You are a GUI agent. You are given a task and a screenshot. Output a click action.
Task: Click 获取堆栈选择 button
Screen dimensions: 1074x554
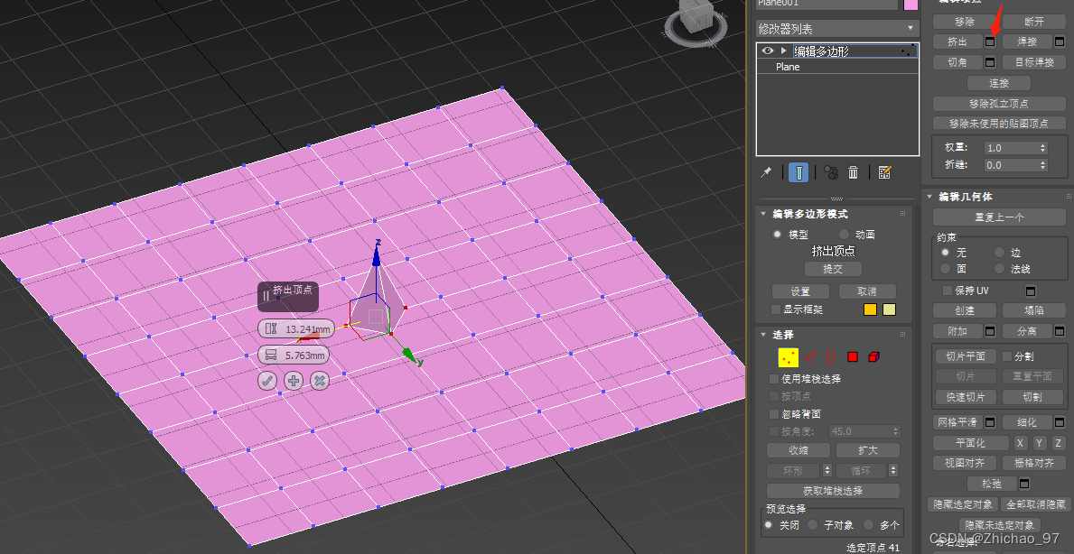point(833,491)
